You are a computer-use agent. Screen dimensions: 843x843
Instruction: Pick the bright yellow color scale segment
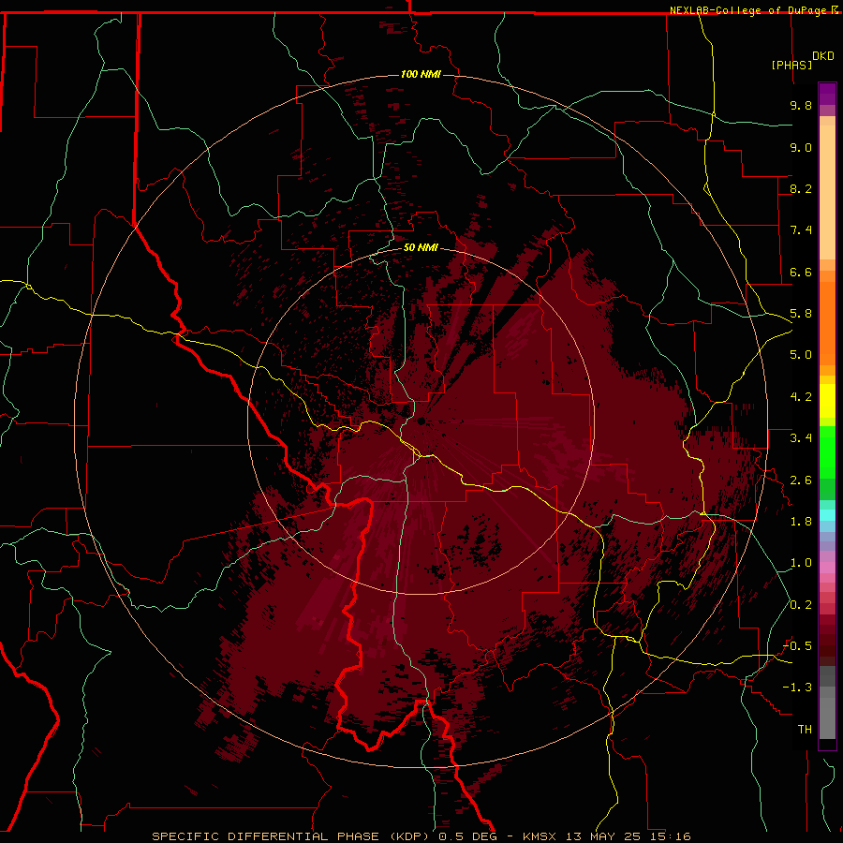827,401
